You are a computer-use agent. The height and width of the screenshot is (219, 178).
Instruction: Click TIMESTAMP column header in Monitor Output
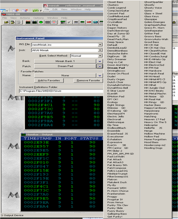click(38, 138)
